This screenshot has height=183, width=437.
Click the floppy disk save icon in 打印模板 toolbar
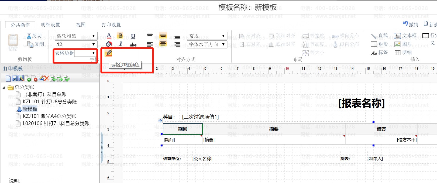(15, 79)
